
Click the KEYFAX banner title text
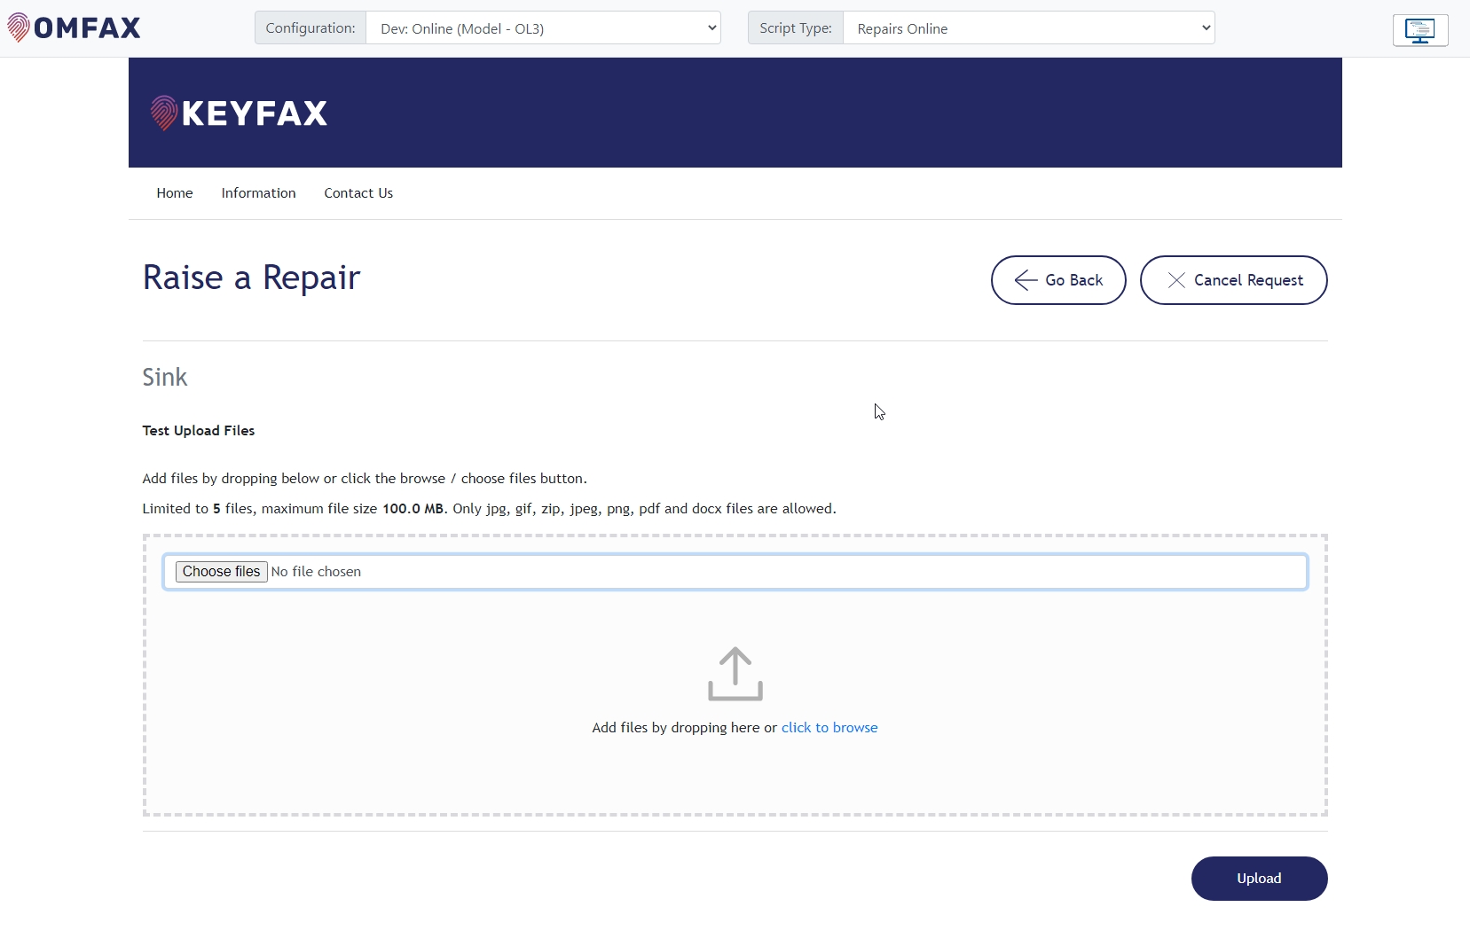255,113
